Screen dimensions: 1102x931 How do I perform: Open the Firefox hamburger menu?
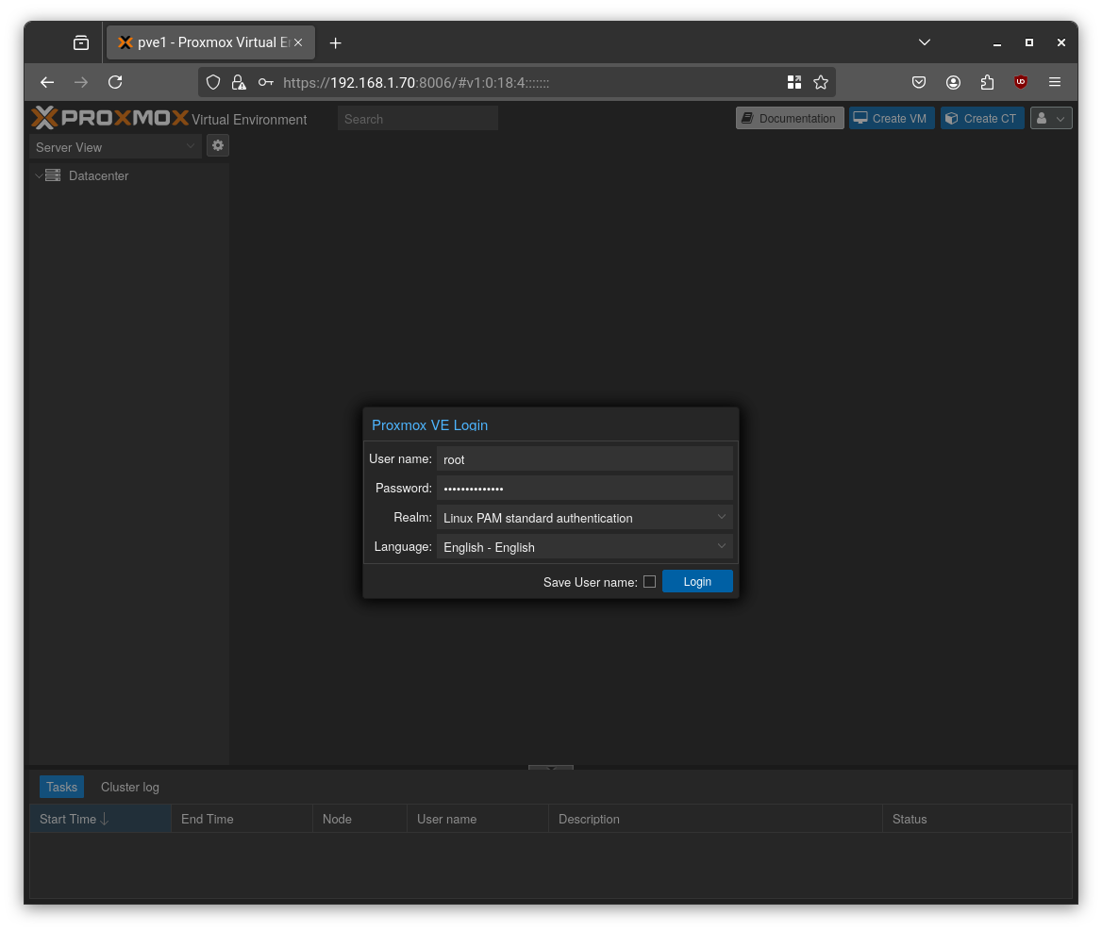[x=1055, y=82]
